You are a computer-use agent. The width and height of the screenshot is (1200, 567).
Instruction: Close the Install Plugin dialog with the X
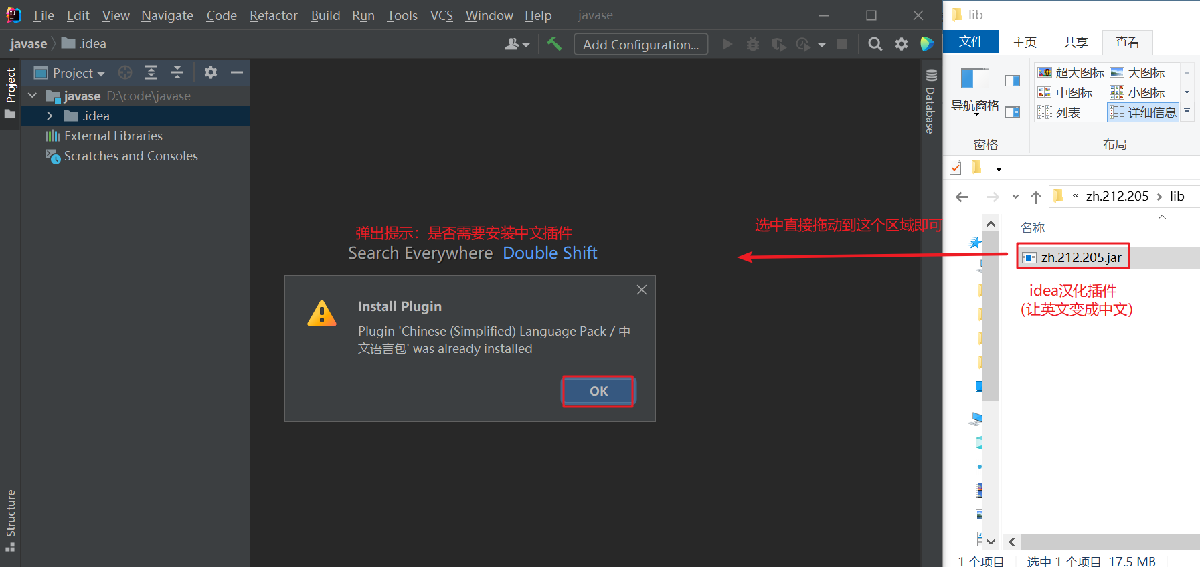[x=641, y=290]
